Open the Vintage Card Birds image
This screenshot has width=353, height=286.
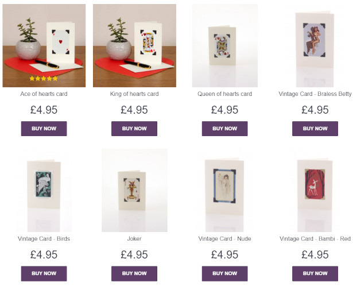point(44,190)
